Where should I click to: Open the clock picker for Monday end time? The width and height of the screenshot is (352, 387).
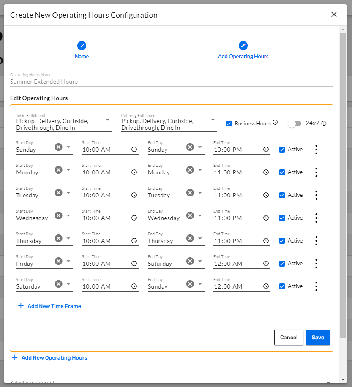(x=266, y=172)
